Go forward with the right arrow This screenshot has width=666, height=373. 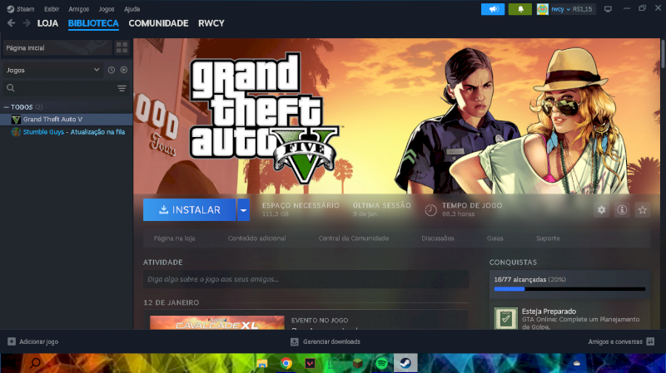tap(27, 23)
